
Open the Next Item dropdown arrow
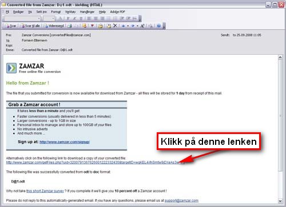point(137,26)
